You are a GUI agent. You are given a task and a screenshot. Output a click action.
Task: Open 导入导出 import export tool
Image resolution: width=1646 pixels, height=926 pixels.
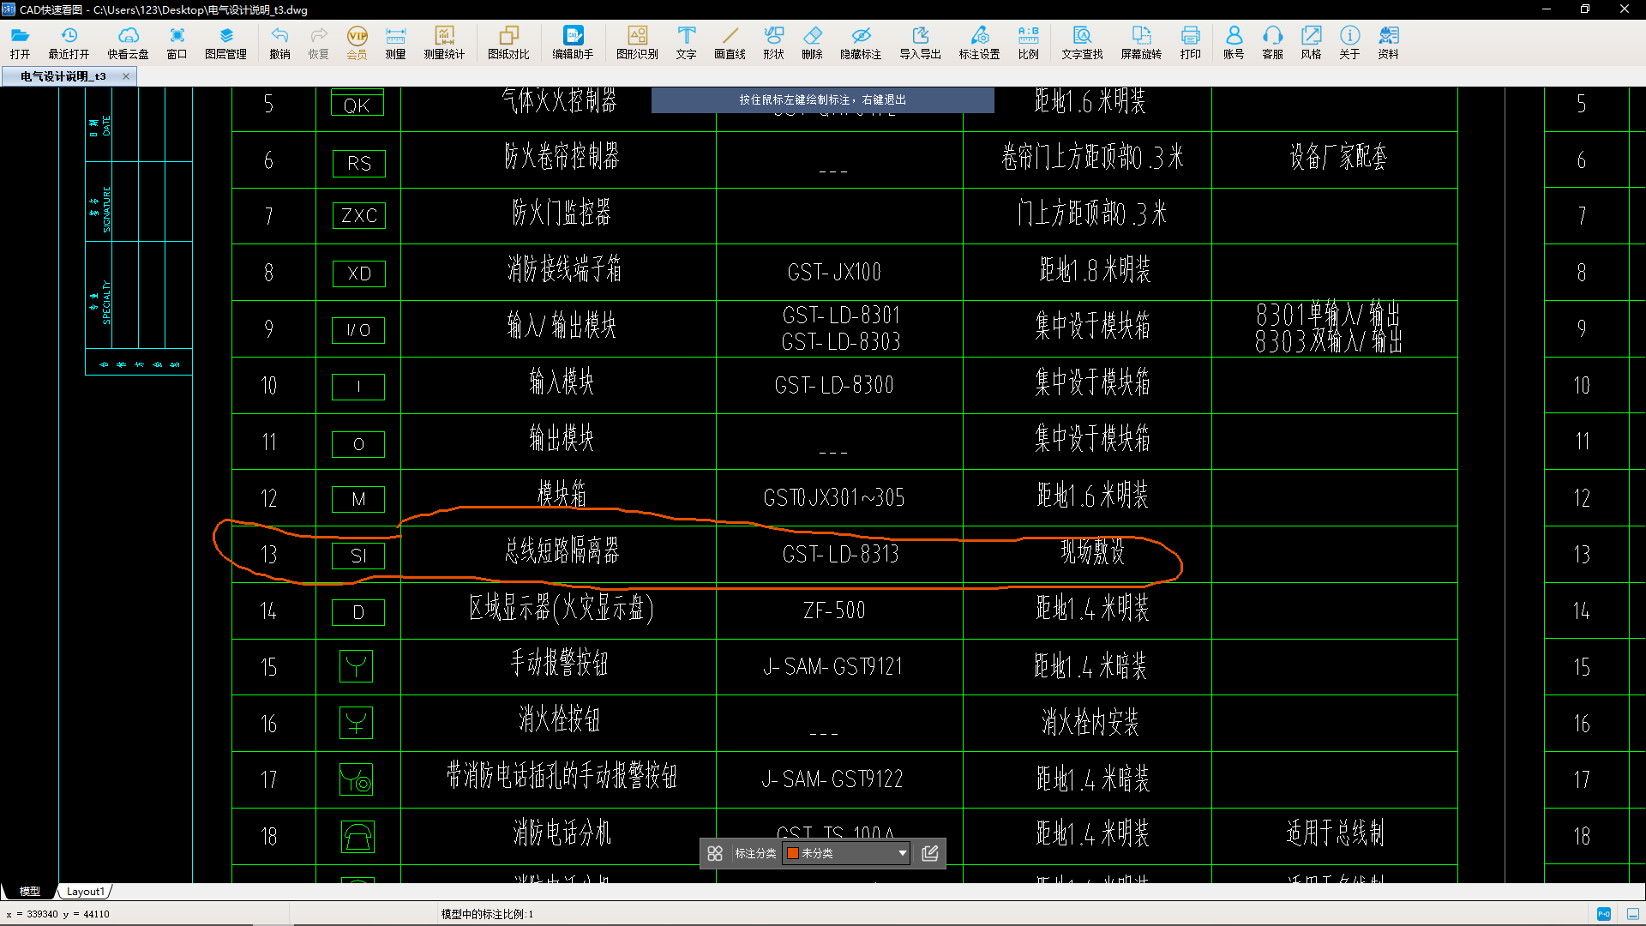pos(920,42)
